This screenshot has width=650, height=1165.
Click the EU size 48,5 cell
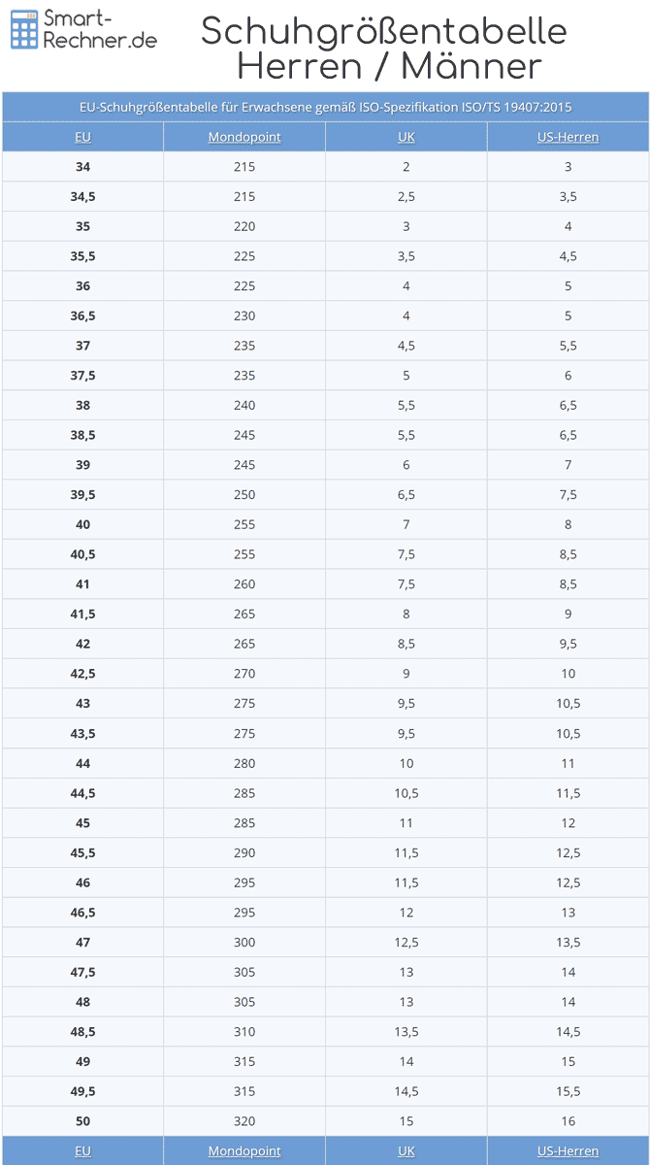click(x=82, y=1032)
